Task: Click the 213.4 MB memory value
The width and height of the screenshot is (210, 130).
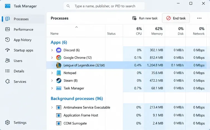Action: tap(156, 107)
